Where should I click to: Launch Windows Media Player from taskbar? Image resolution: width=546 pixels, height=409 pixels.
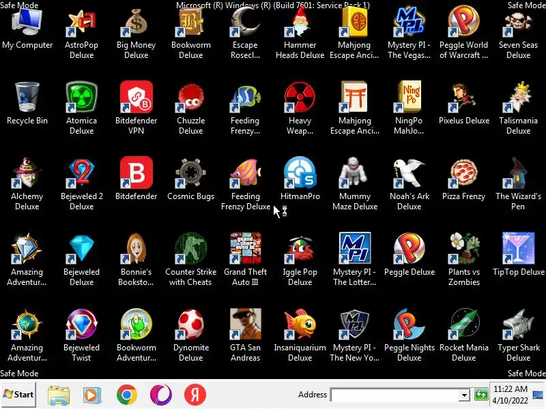pyautogui.click(x=92, y=395)
